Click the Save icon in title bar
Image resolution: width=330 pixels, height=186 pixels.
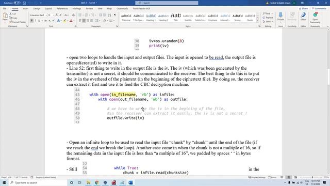pos(24,3)
